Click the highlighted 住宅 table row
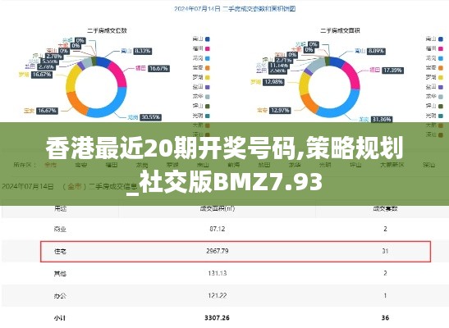Screen dimensions: 449x328 [x=236, y=252]
